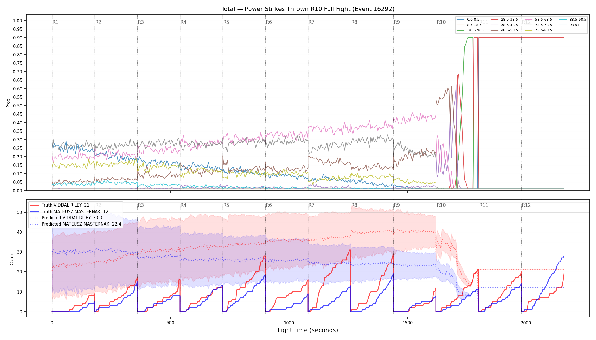Click the 2000 tick on fight time axis
This screenshot has width=596, height=340.
pyautogui.click(x=526, y=323)
